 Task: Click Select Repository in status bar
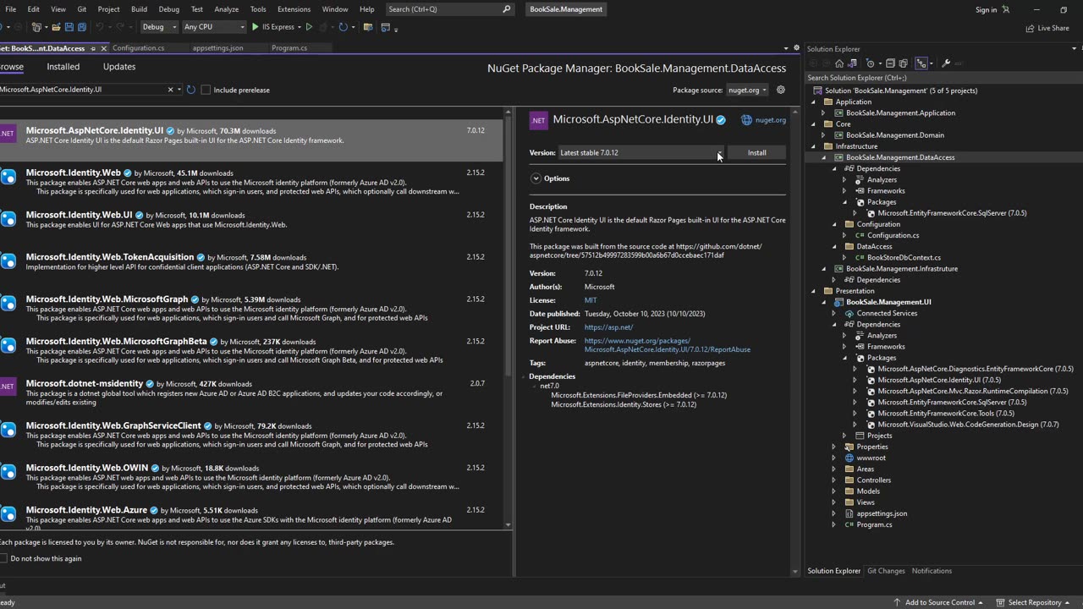(x=1035, y=602)
